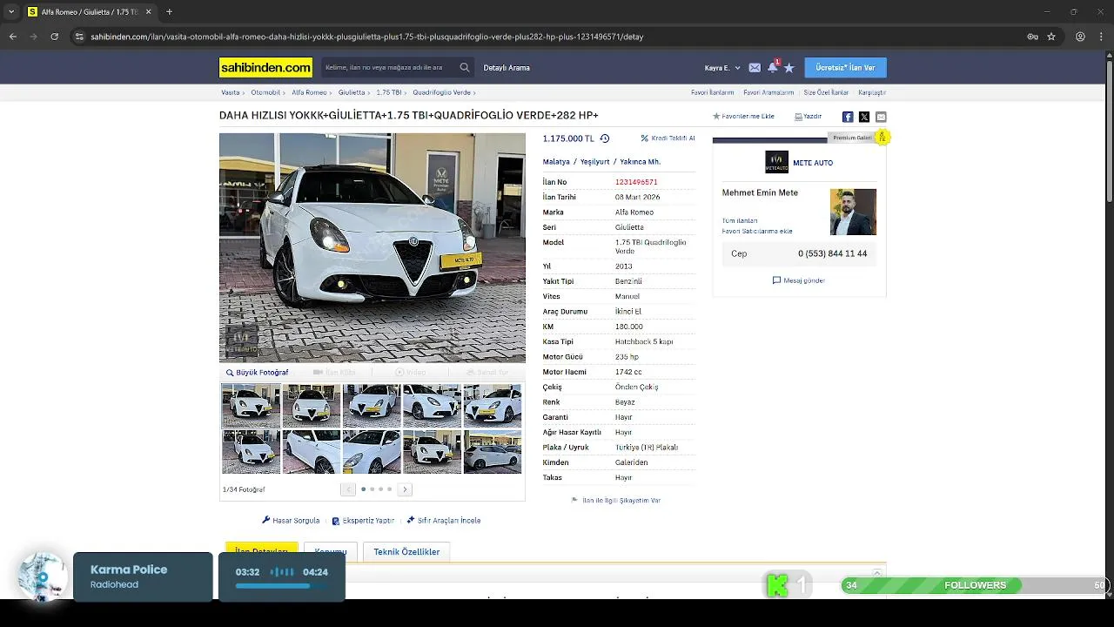Click the search magnifier icon
Viewport: 1114px width, 627px height.
point(465,67)
